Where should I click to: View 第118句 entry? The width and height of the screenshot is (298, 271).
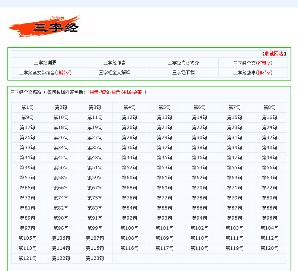(199, 249)
